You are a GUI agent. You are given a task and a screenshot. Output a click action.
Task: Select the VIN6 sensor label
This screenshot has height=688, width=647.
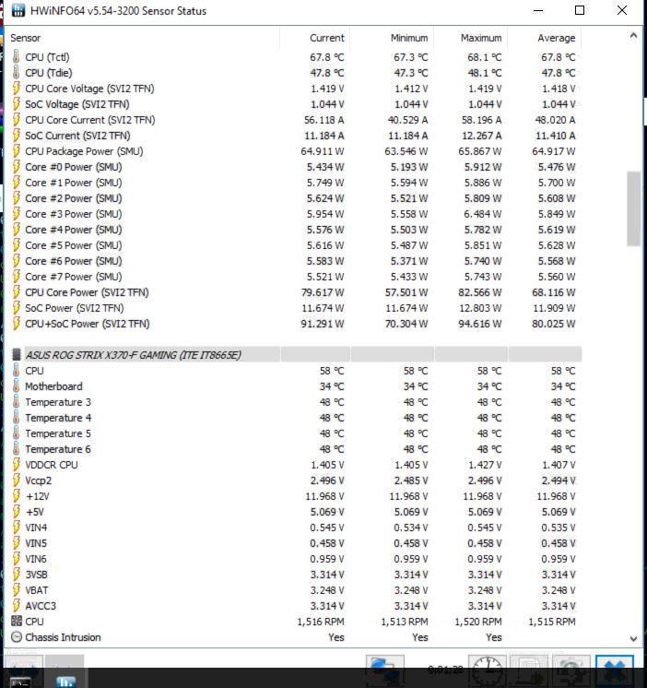pyautogui.click(x=36, y=559)
